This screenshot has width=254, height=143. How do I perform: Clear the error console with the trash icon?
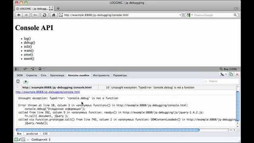tap(18, 81)
